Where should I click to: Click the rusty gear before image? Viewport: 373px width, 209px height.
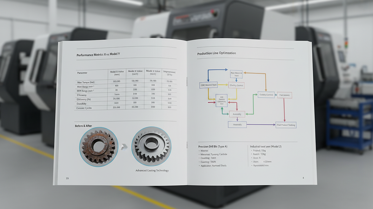coord(99,147)
